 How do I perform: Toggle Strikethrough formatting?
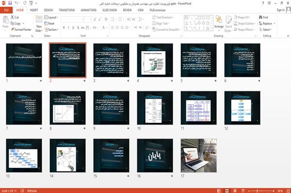[x=83, y=28]
